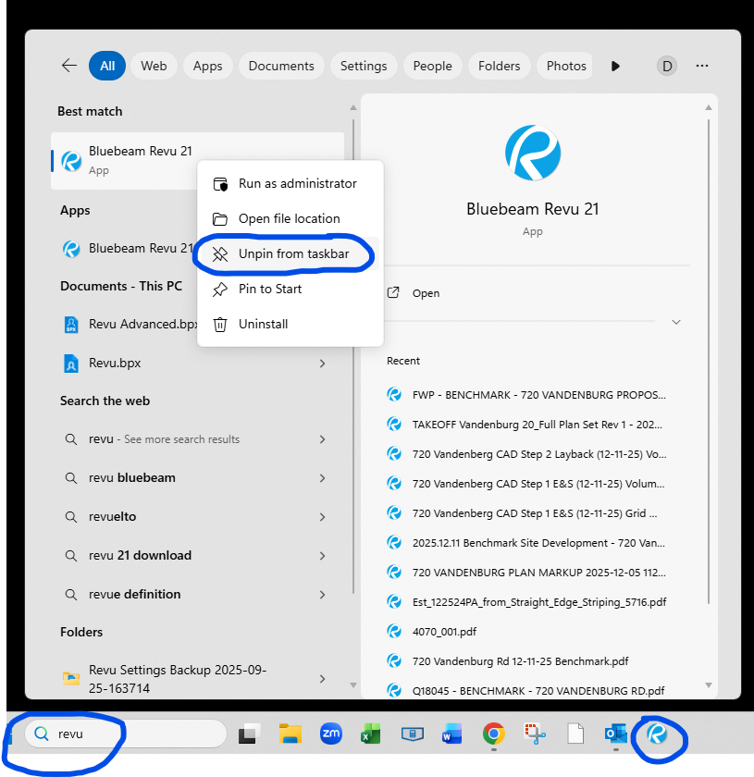Screen dimensions: 754x777
Task: Choose Open file location
Action: point(290,219)
